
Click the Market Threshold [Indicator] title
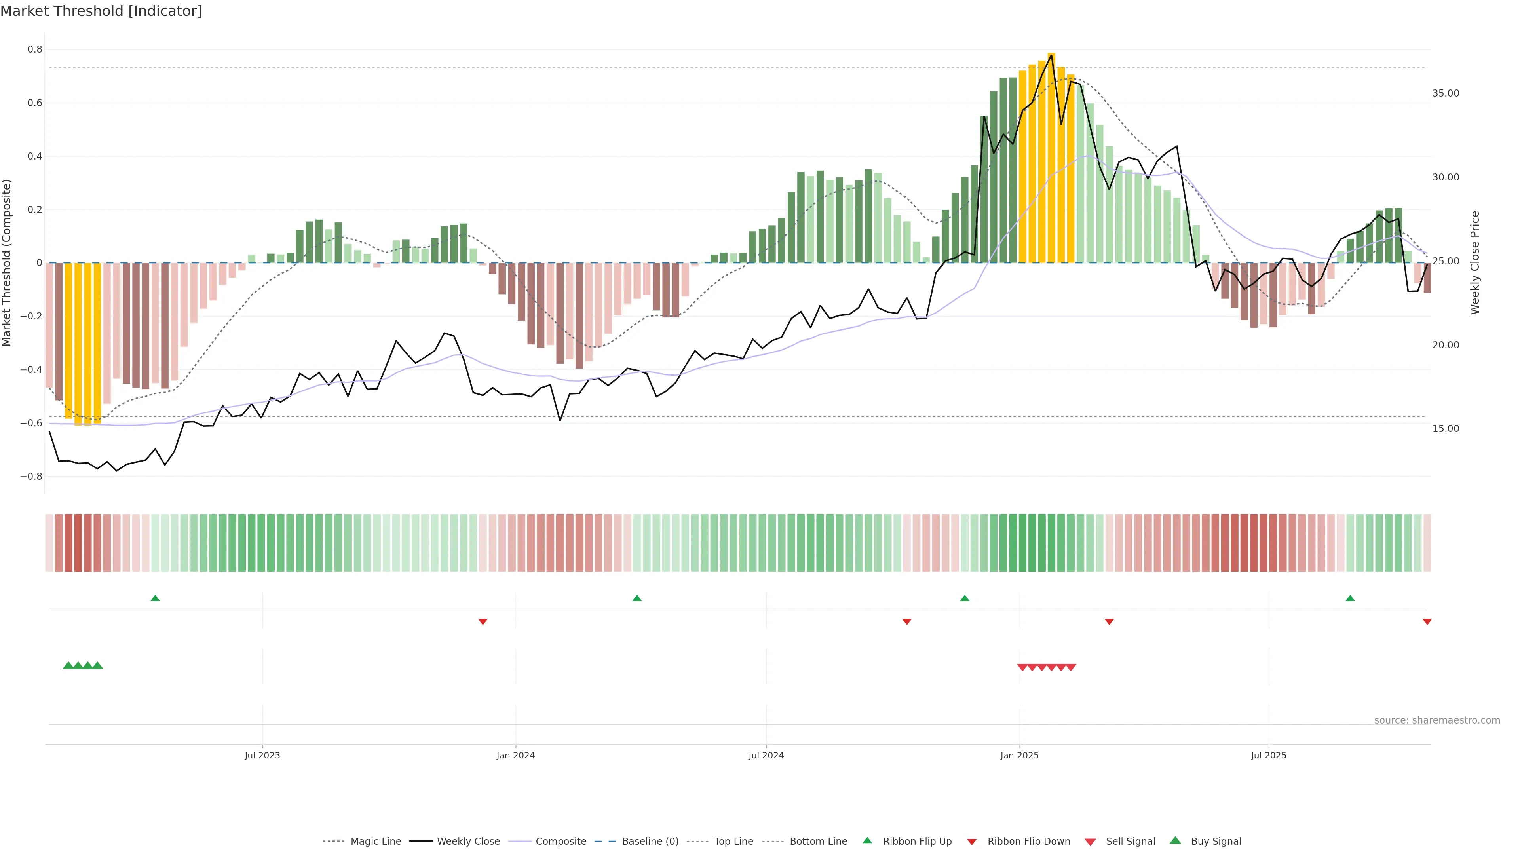(x=101, y=11)
